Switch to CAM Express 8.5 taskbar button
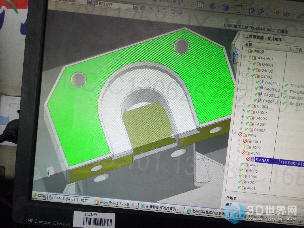This screenshot has width=304, height=228. [x=70, y=199]
